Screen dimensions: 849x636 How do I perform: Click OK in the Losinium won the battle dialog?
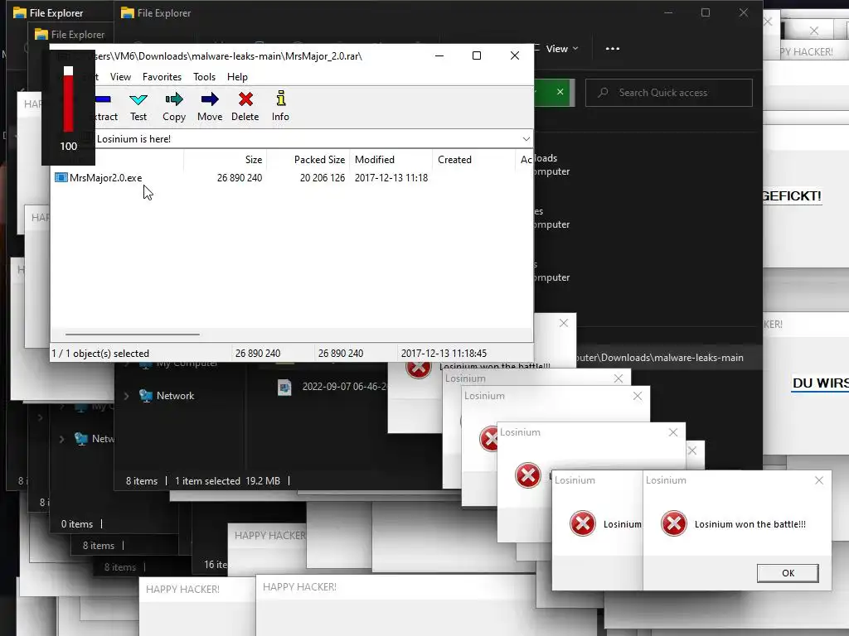[x=788, y=573]
